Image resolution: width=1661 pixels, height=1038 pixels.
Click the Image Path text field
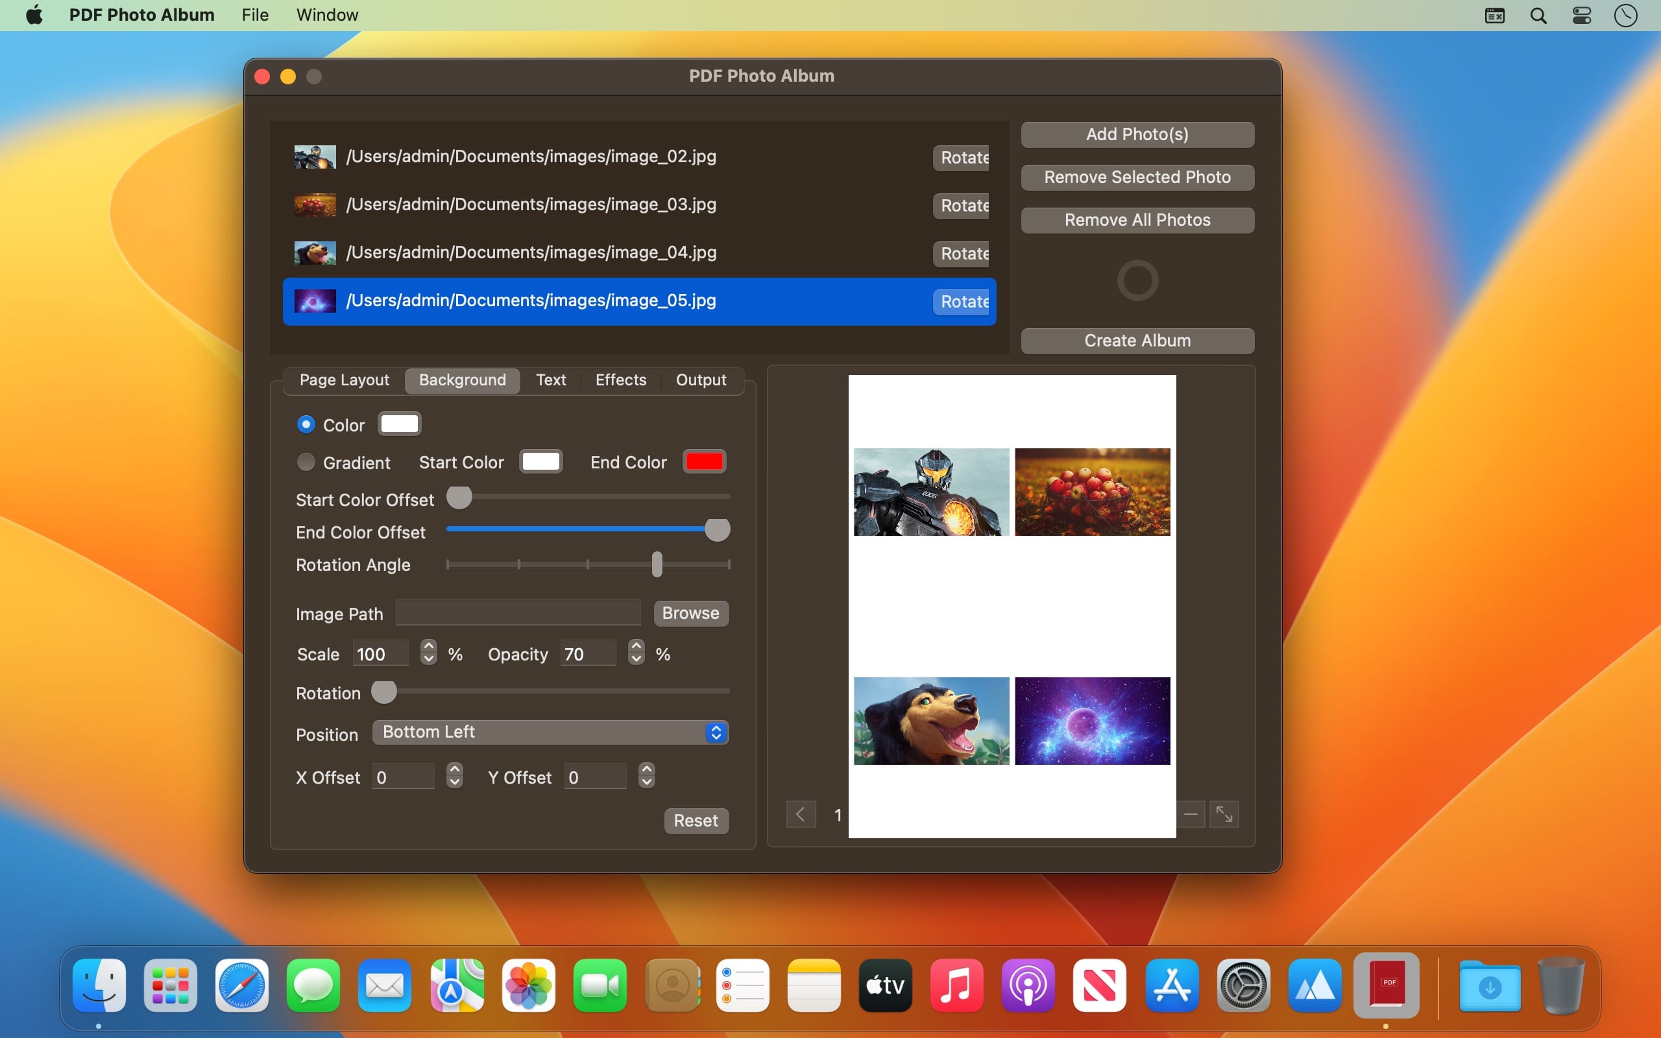coord(518,613)
